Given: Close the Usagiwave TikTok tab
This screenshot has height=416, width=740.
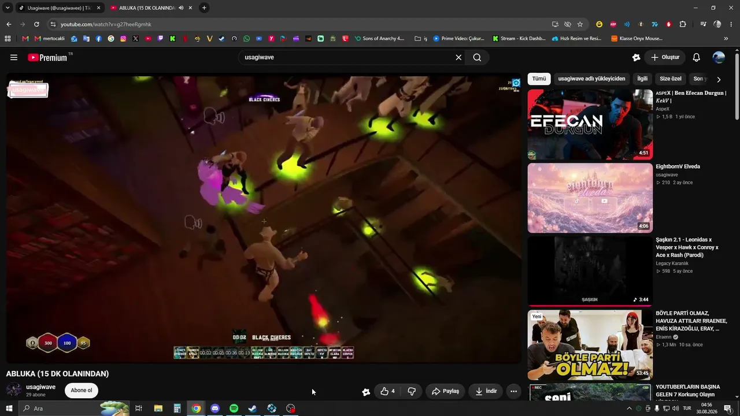Looking at the screenshot, I should point(98,8).
